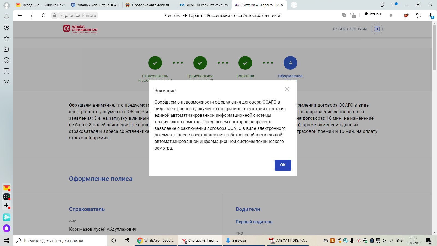Open sidebar favorites star
Image resolution: width=437 pixels, height=246 pixels.
coord(7,38)
